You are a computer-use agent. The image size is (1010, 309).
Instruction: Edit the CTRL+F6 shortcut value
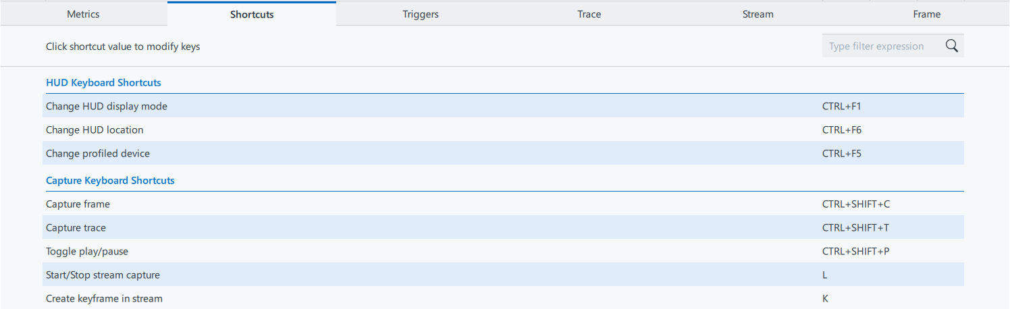point(842,130)
